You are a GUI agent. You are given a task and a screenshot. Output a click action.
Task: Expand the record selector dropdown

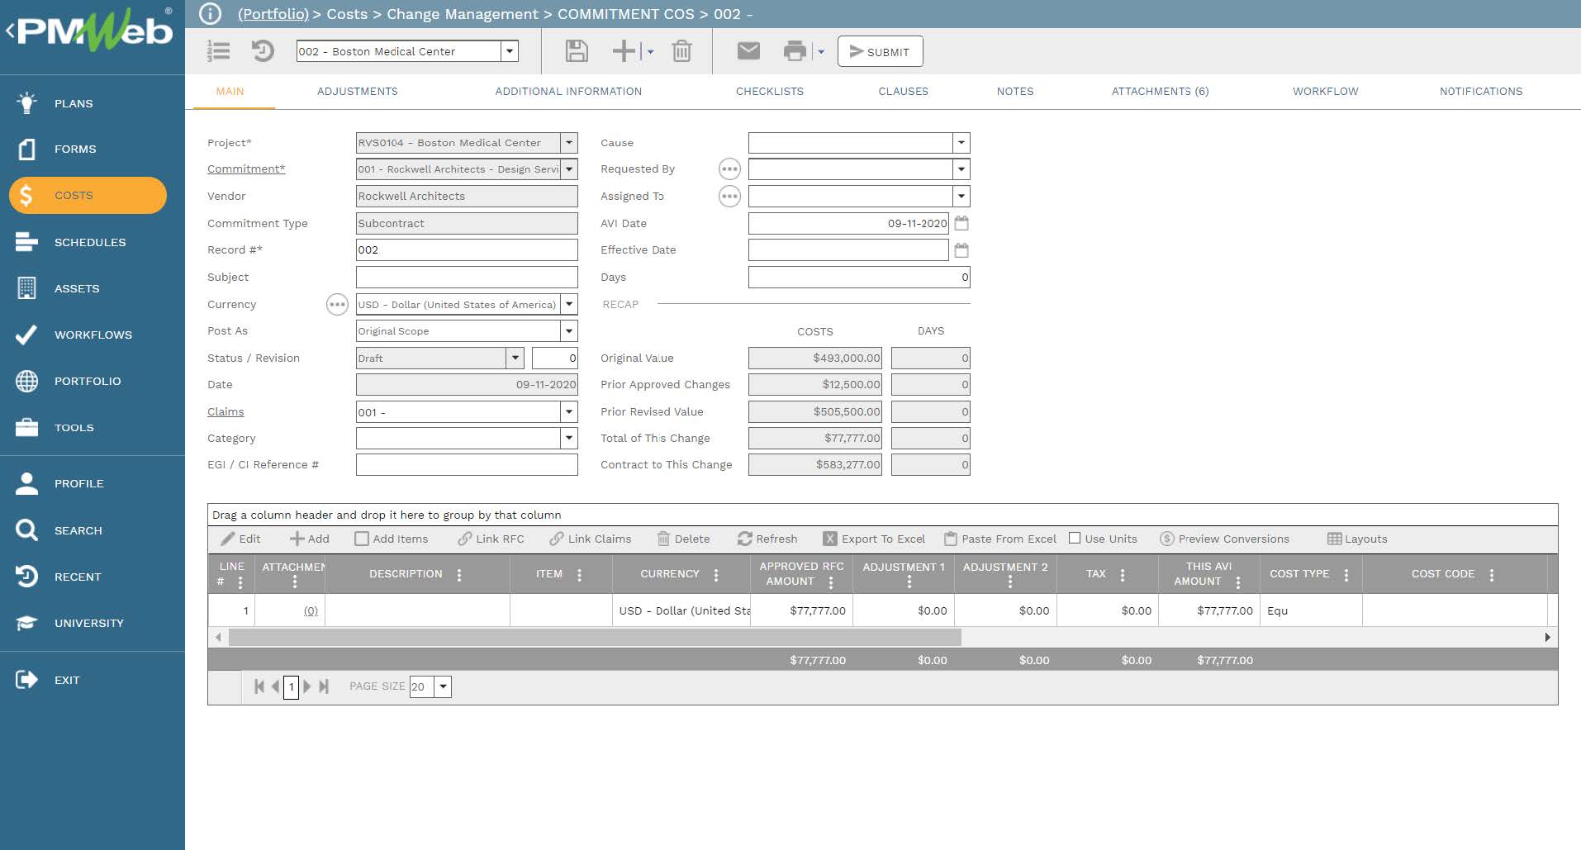pyautogui.click(x=510, y=51)
